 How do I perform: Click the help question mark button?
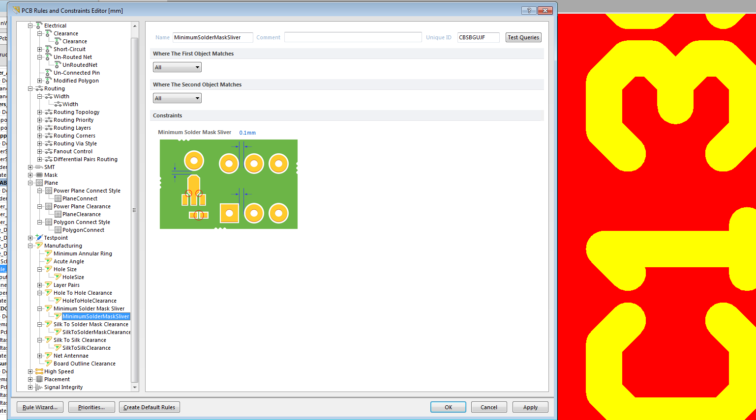pos(529,10)
